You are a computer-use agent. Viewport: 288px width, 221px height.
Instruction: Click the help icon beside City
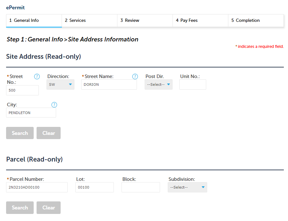54,105
